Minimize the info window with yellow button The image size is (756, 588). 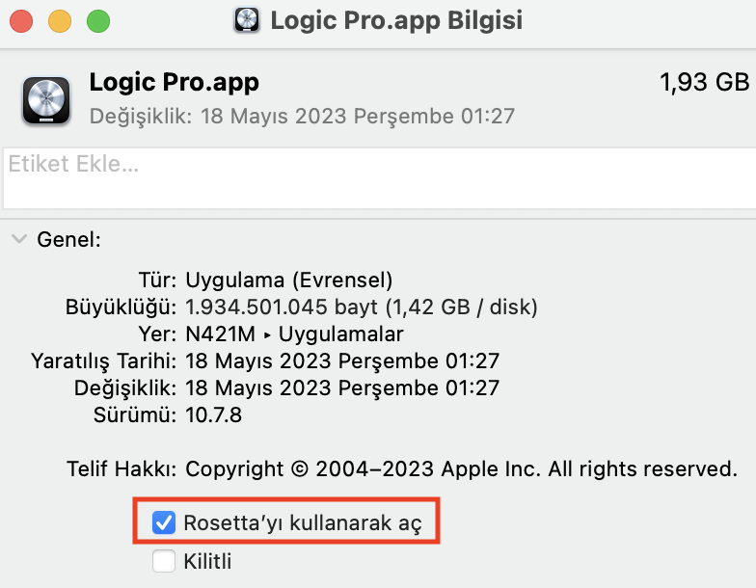59,20
